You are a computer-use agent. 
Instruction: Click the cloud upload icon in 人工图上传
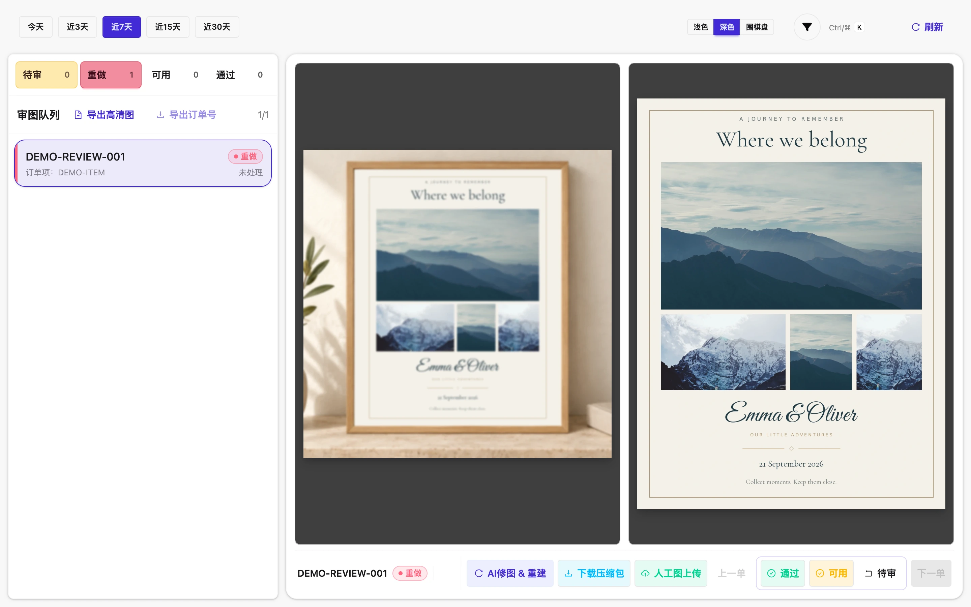click(645, 573)
